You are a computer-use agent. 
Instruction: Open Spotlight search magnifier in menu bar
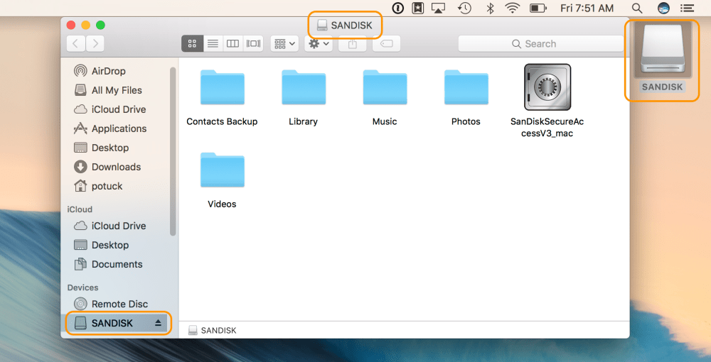click(637, 9)
